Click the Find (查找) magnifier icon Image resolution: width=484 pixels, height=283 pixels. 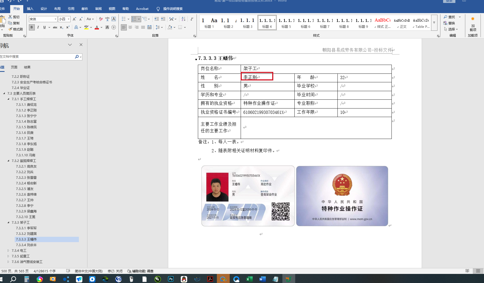445,17
